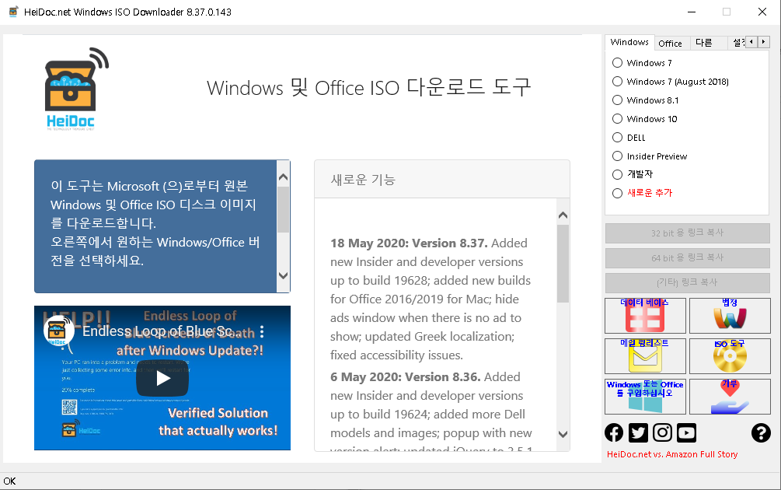Image resolution: width=781 pixels, height=490 pixels.
Task: Click the (기타) 링크 복사 button
Action: 688,282
